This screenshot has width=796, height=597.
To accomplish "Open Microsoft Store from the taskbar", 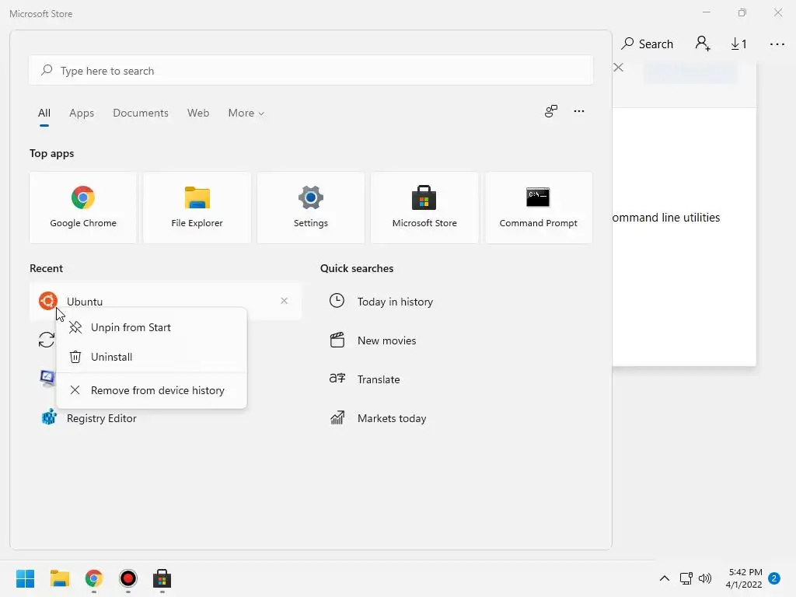I will (162, 578).
